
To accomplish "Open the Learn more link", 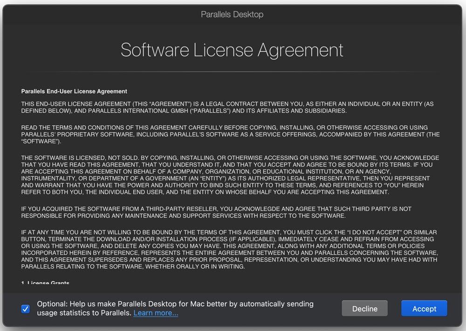I will click(156, 313).
